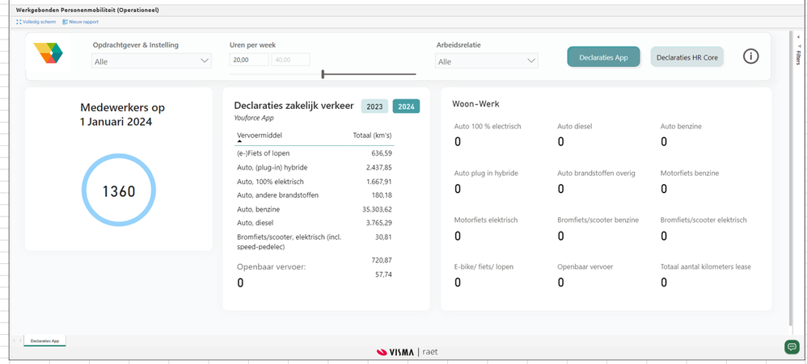Click the Medewerkers op 1 Januari 2024 title
Screen dimensions: 807x364
tap(122, 115)
